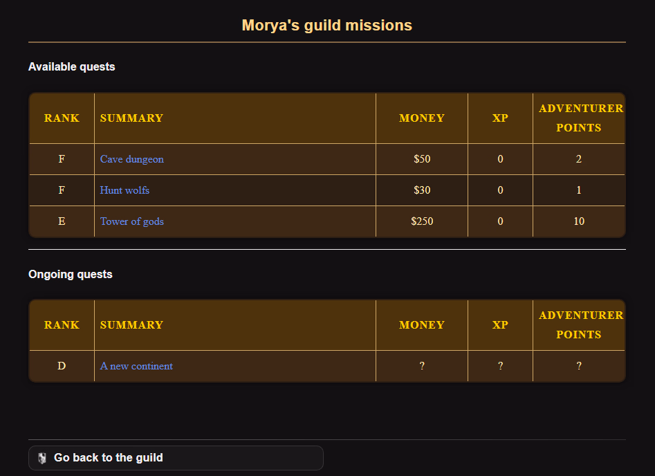Click the Ongoing quests heading
Viewport: 655px width, 476px height.
[x=70, y=275]
